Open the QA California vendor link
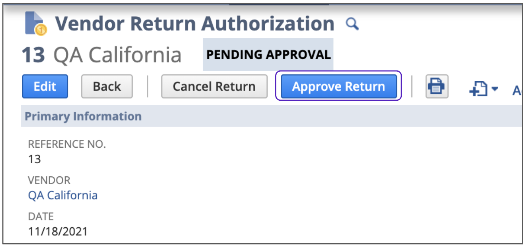 [63, 195]
